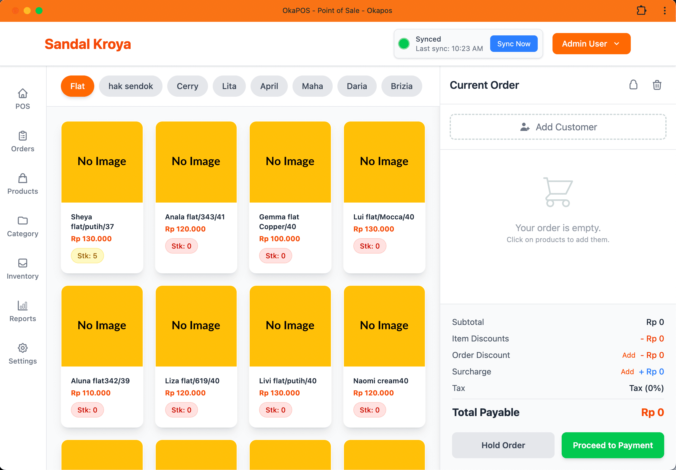The image size is (676, 470).
Task: Open Products bag icon in sidebar
Action: 22,179
